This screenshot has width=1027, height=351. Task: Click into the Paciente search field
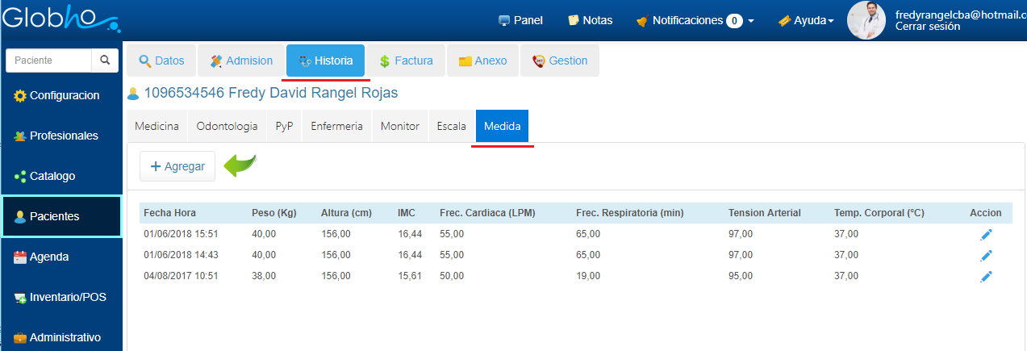[48, 61]
